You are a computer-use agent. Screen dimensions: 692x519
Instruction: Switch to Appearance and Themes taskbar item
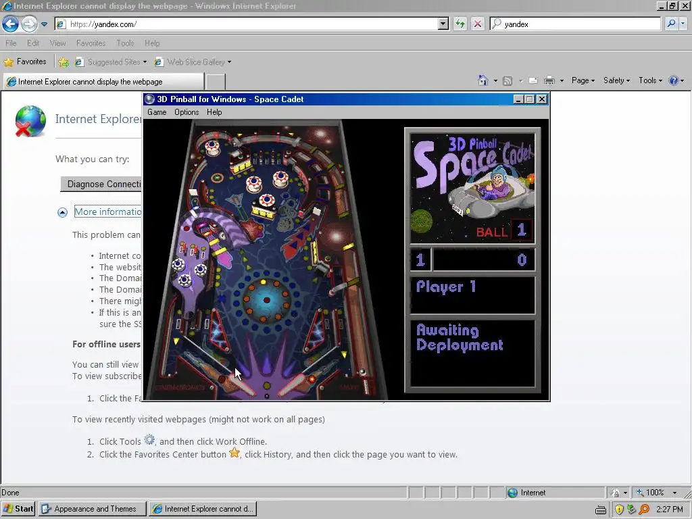pyautogui.click(x=92, y=509)
